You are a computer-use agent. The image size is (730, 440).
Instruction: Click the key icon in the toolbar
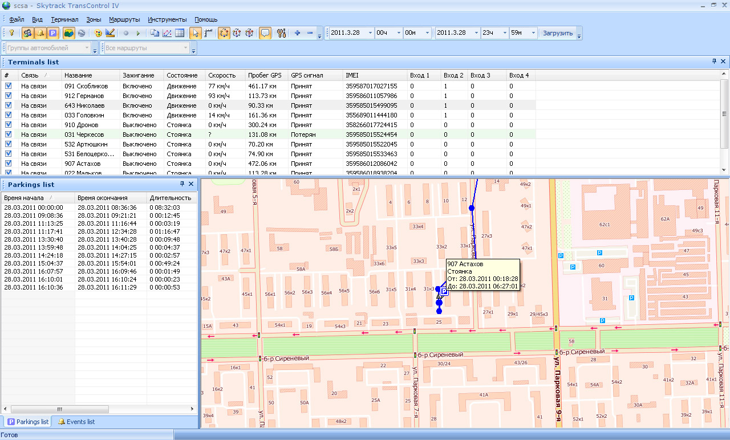11,33
